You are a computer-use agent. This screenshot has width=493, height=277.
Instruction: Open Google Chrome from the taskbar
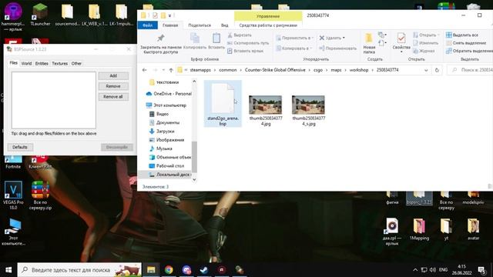coord(169,270)
